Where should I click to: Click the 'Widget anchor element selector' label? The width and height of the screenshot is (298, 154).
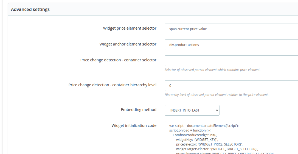(128, 44)
